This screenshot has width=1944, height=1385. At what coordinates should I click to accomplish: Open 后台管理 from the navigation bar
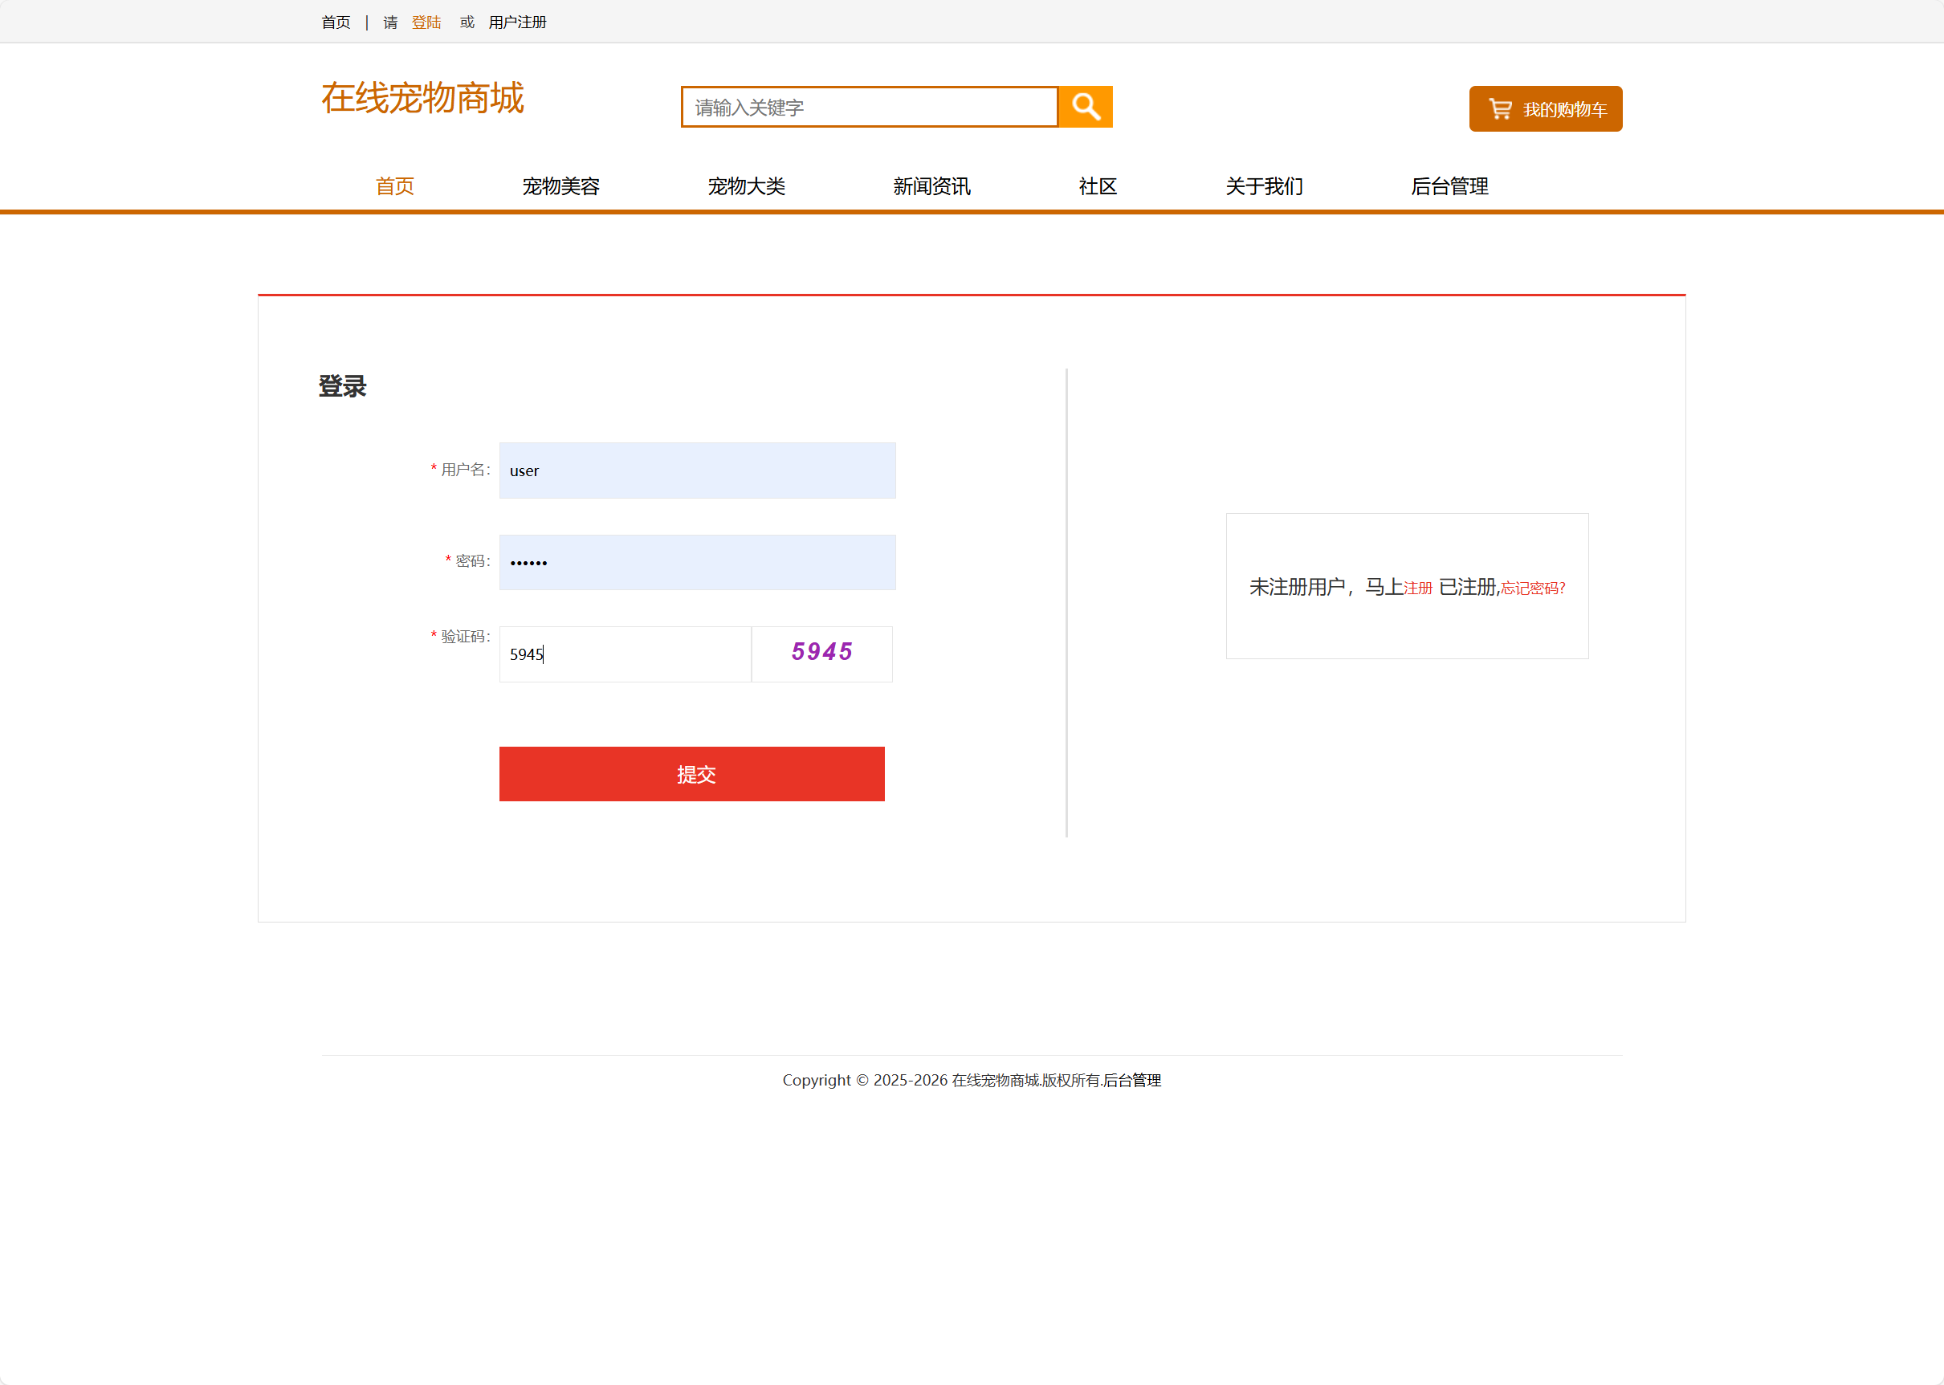click(x=1449, y=186)
